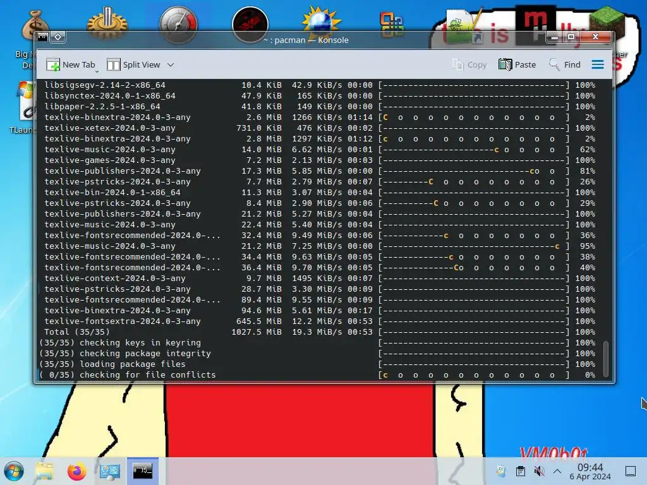647x485 pixels.
Task: Open Find in the Konsole toolbar
Action: point(564,64)
